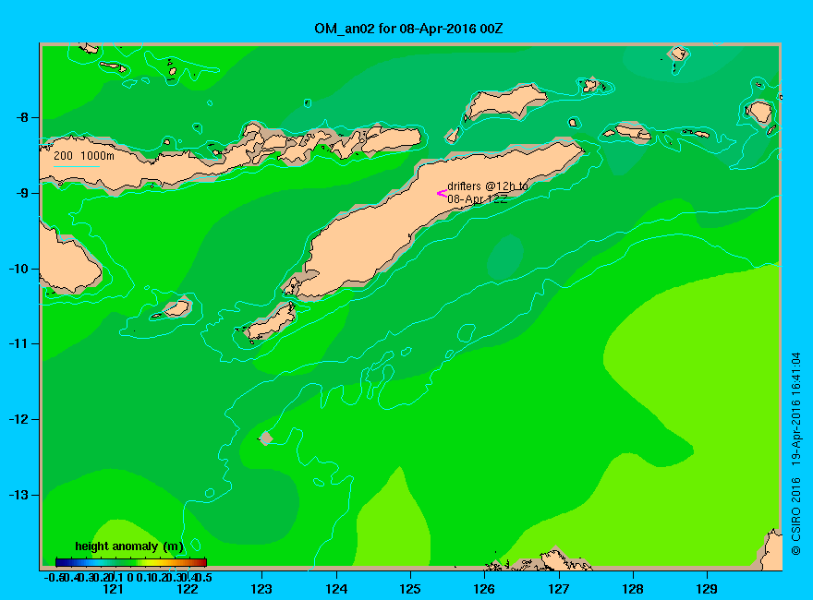Screen dimensions: 813x600
Task: Click longitude axis label '122'
Action: (x=188, y=589)
